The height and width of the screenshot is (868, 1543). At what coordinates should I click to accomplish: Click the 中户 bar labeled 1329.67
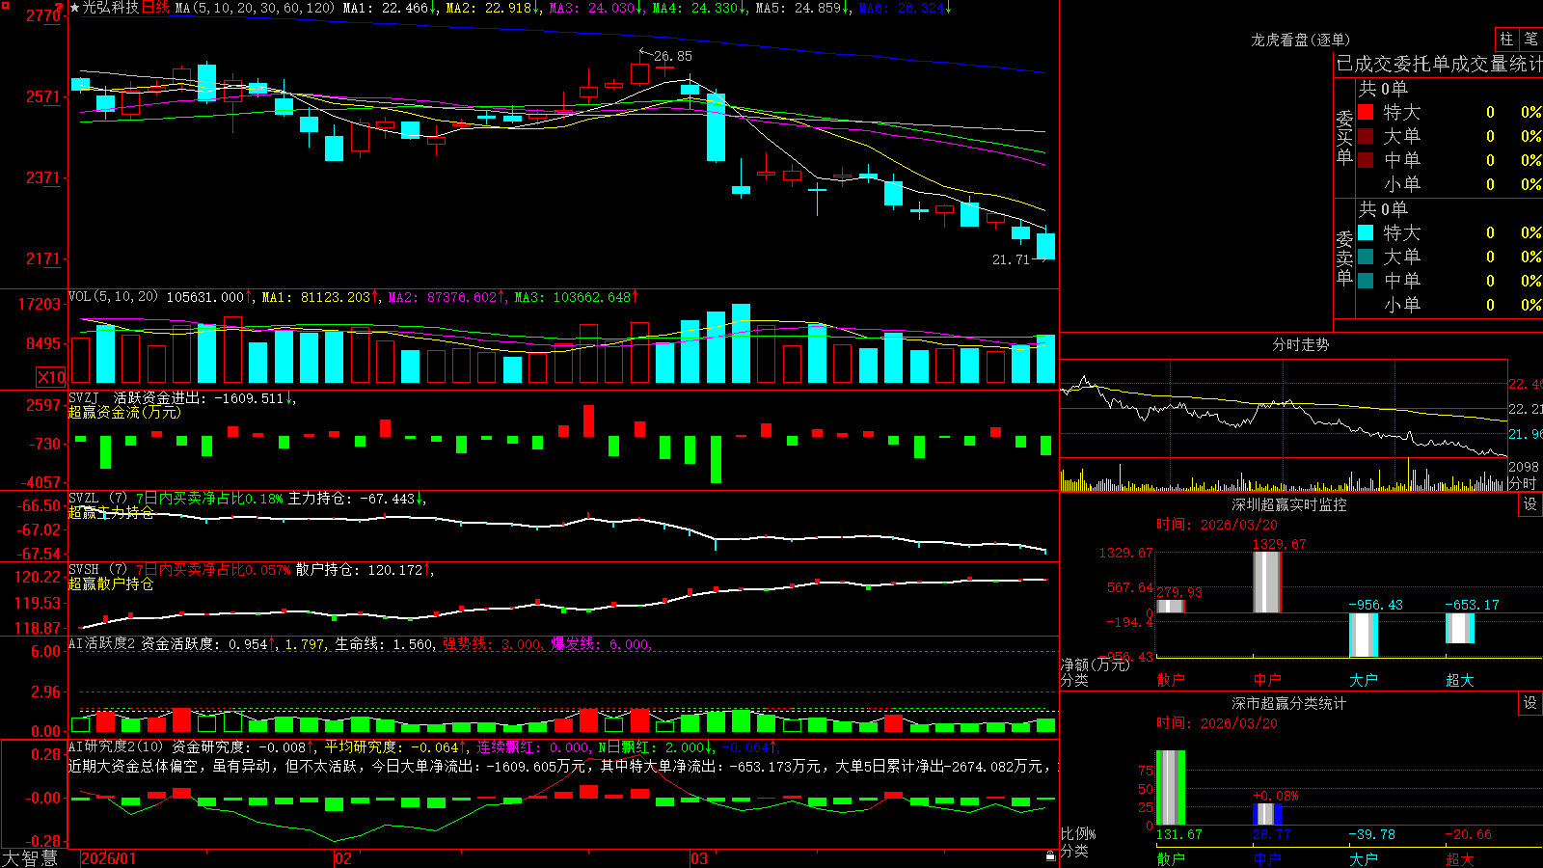1266,582
